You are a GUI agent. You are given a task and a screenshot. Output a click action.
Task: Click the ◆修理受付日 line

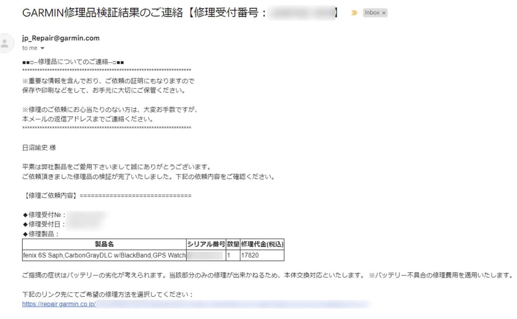tap(44, 224)
